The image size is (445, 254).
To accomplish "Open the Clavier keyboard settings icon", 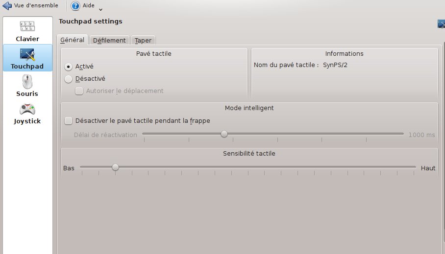I will (27, 26).
